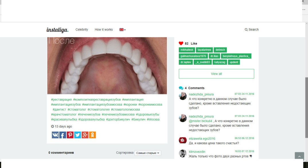Screen dimensions: 308x168
Task: Open detinich user tag
Action: click(x=220, y=50)
